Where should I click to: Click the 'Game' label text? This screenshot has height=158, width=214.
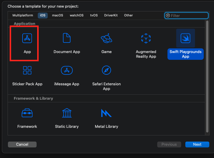[x=107, y=52]
